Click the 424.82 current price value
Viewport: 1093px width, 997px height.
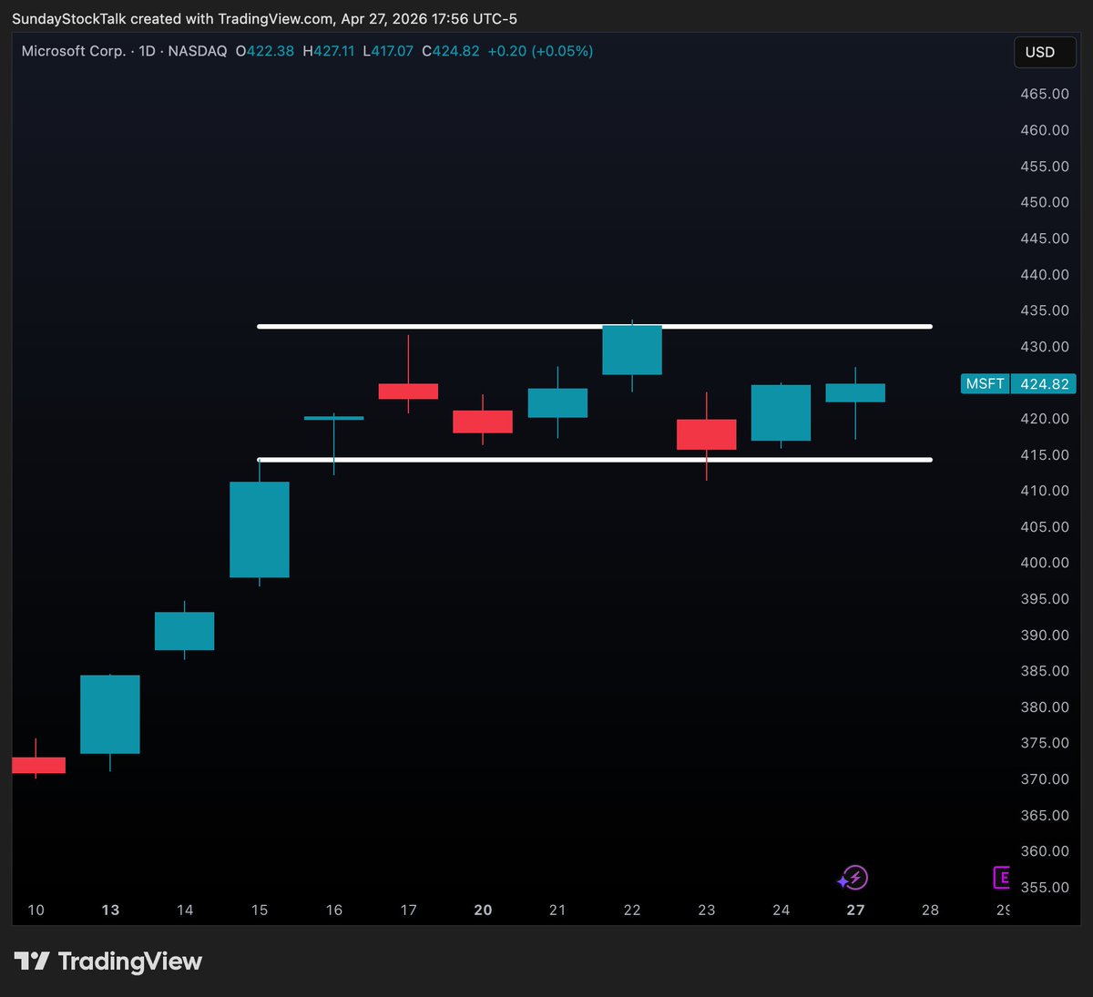(1044, 384)
